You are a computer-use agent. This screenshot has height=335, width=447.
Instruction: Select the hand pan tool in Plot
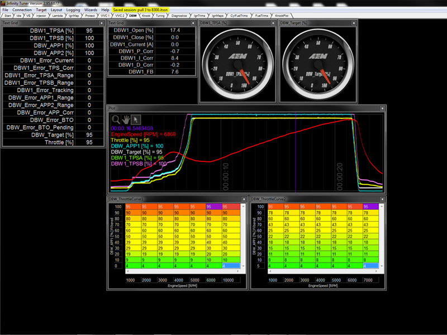[126, 119]
